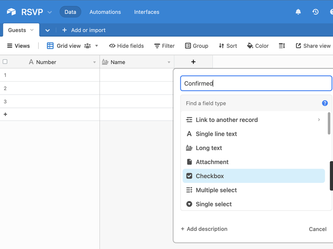Click the Name field long-text icon
This screenshot has height=249, width=333.
point(105,62)
